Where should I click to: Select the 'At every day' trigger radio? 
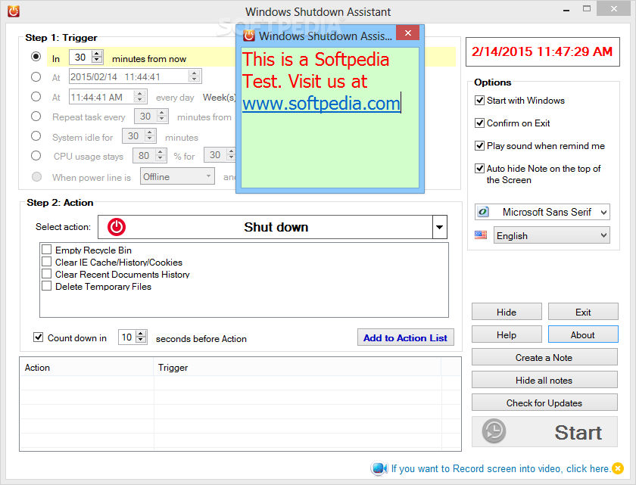click(36, 96)
